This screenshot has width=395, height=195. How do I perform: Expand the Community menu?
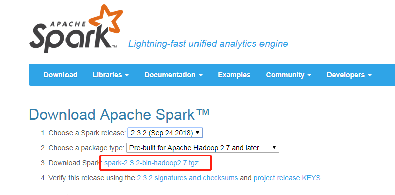click(x=288, y=75)
